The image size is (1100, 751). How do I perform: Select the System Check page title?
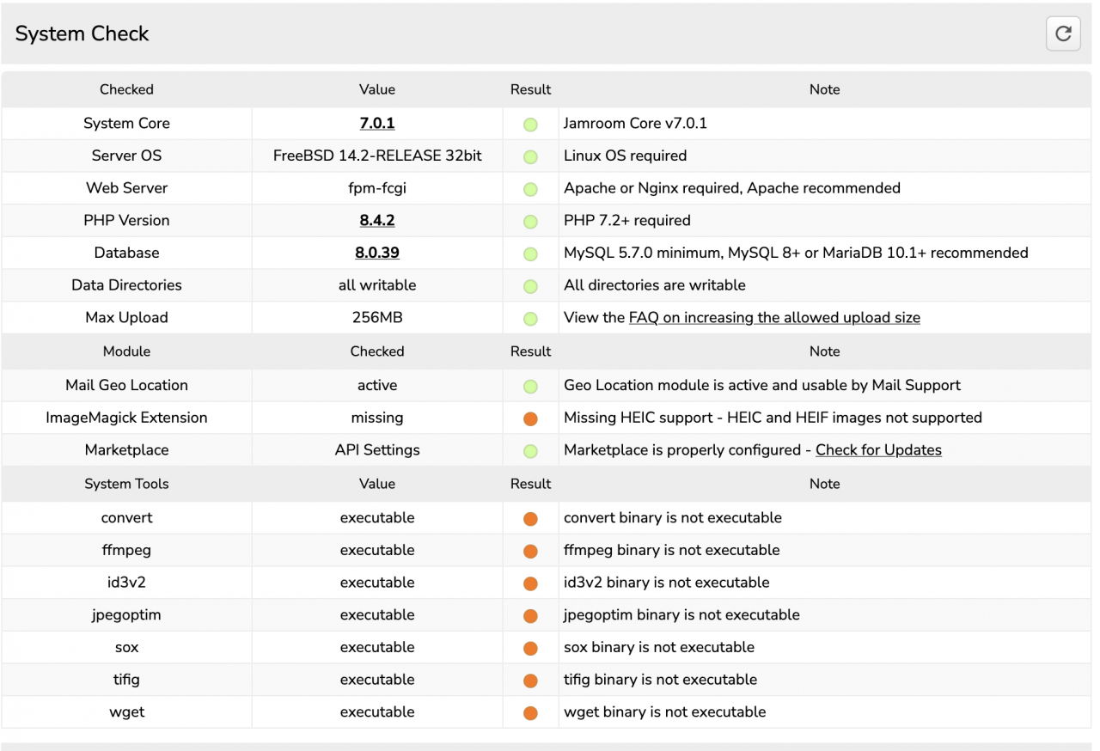point(82,34)
